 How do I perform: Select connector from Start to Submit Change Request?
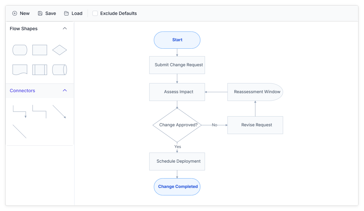[177, 53]
